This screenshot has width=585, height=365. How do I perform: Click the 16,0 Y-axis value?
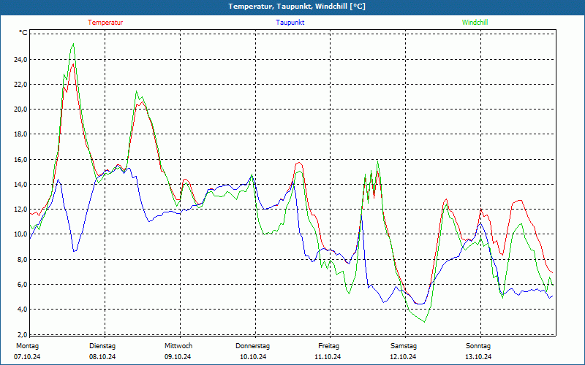(20, 159)
